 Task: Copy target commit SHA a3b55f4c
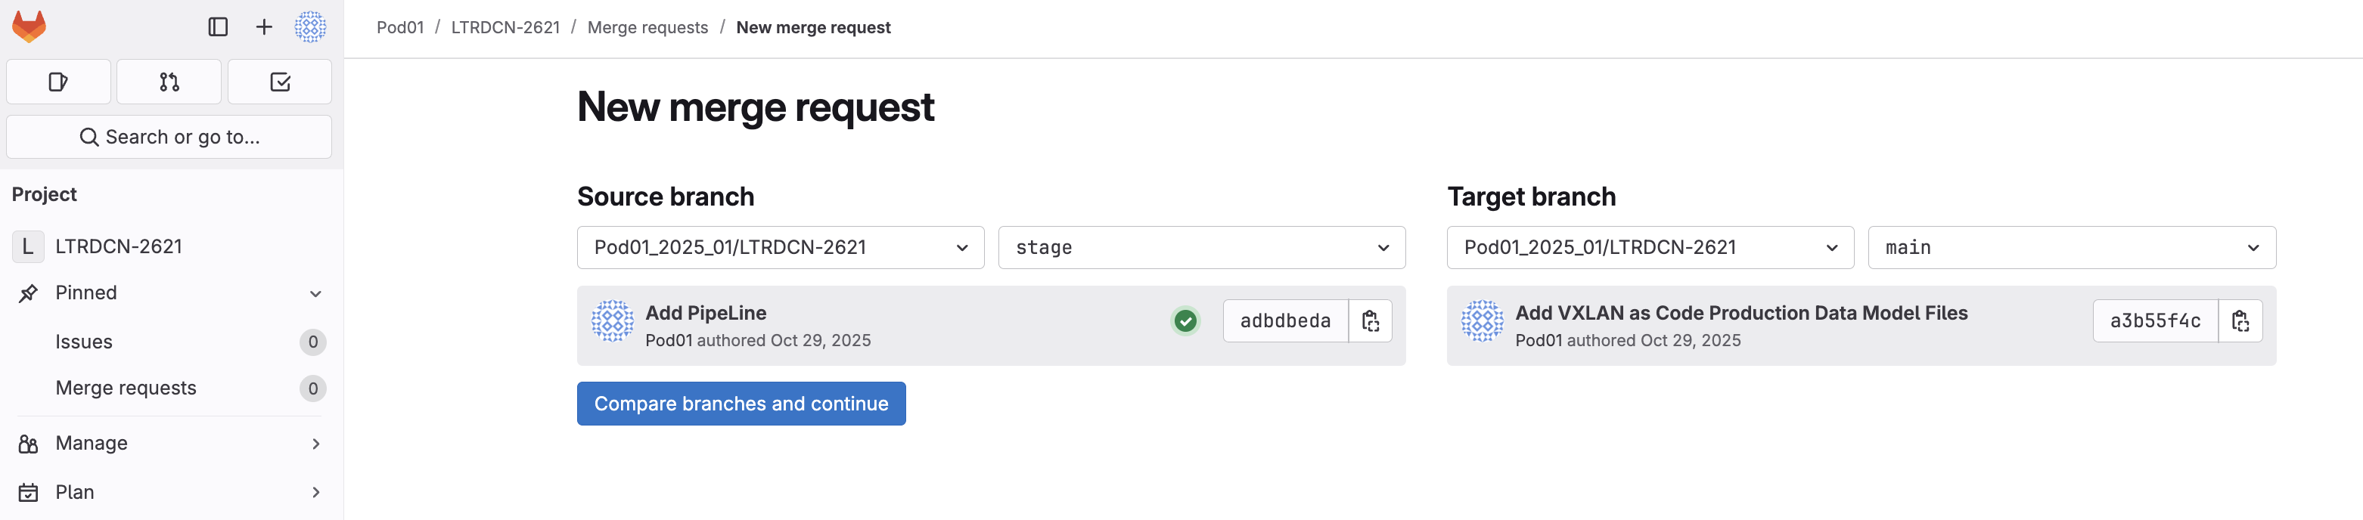[x=2239, y=321]
